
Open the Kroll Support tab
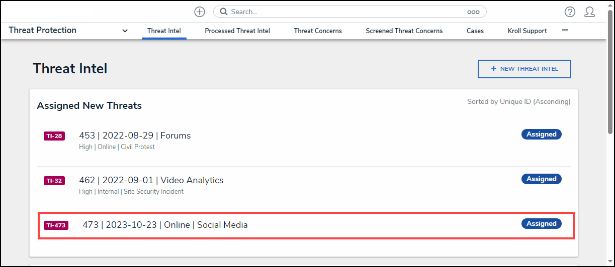pos(528,31)
